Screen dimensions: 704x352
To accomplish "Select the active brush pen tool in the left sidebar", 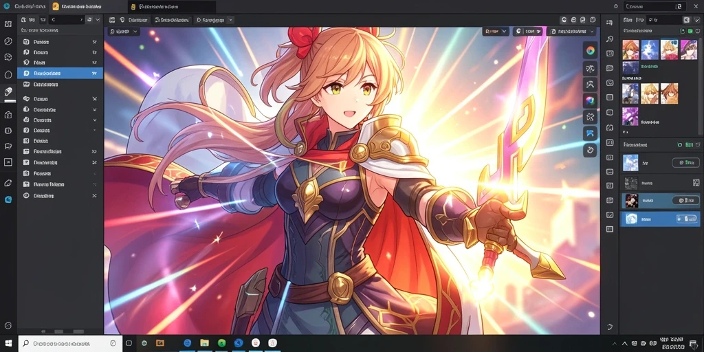I will click(x=8, y=91).
